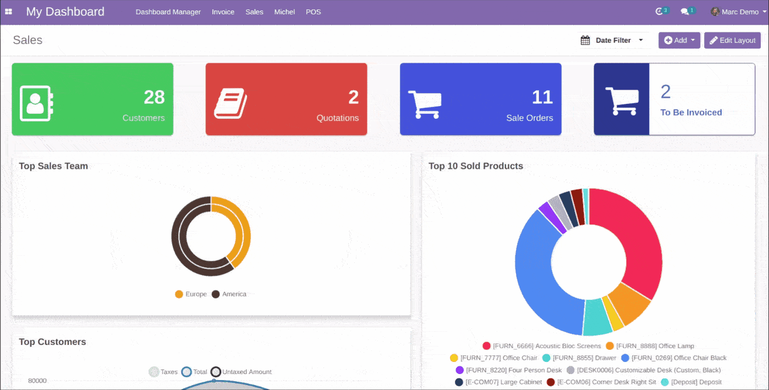Click the Sale Orders cart icon
The image size is (769, 390).
tap(424, 105)
